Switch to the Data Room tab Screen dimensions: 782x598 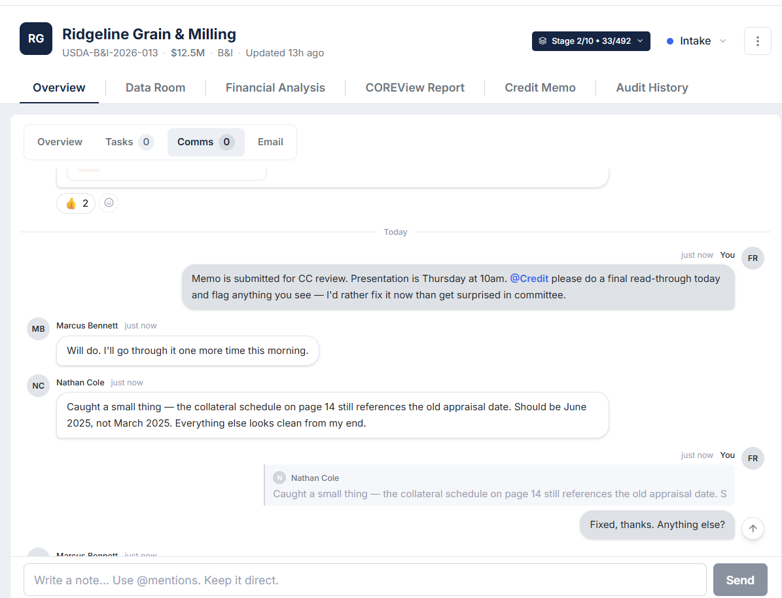click(x=155, y=88)
